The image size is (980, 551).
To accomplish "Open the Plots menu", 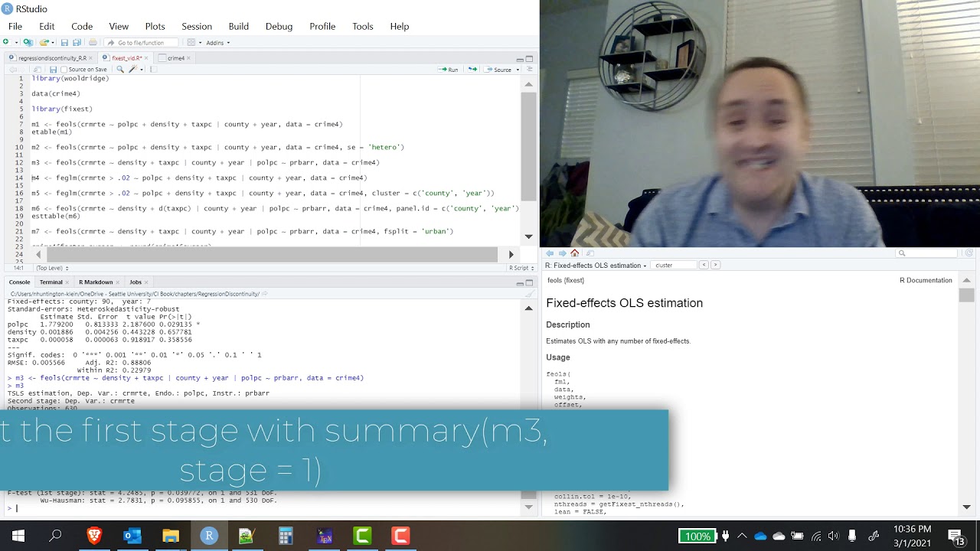I will [x=155, y=26].
